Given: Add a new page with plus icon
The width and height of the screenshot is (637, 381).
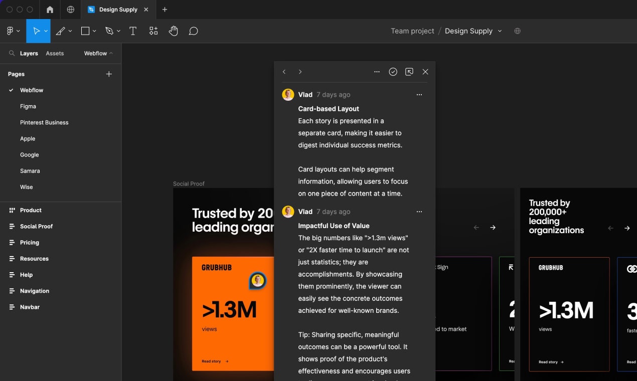Looking at the screenshot, I should [109, 74].
